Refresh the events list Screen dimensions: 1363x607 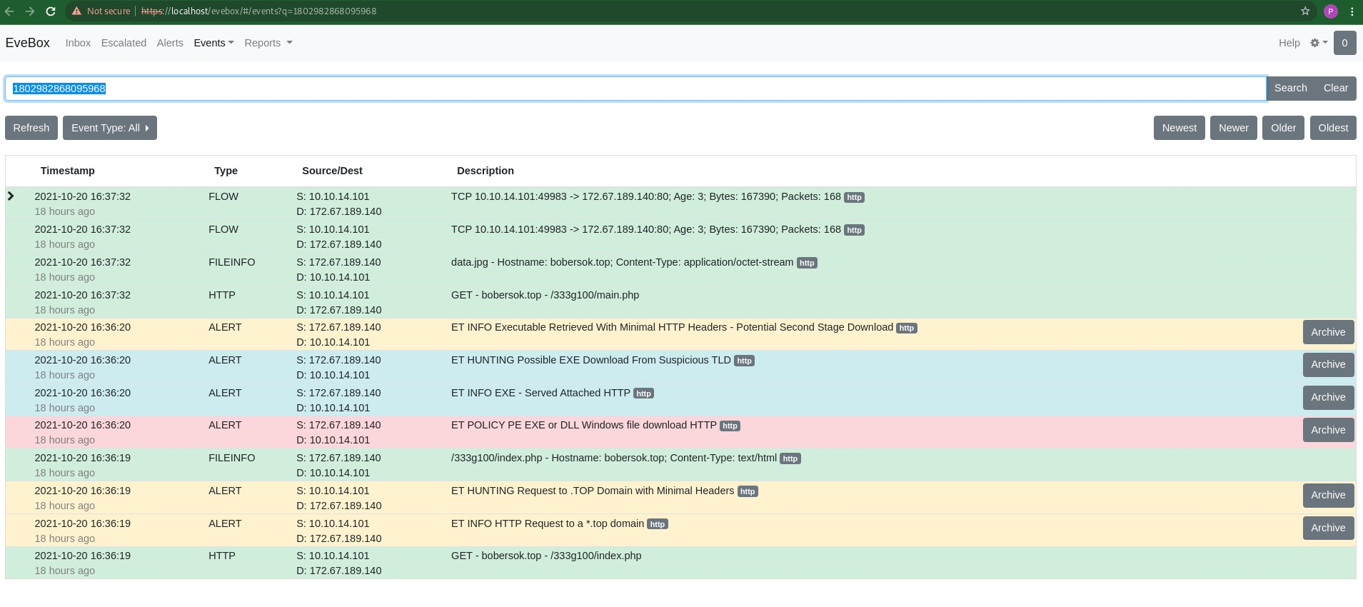coord(31,128)
